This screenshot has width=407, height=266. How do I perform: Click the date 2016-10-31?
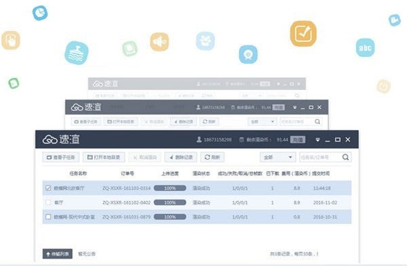325,217
